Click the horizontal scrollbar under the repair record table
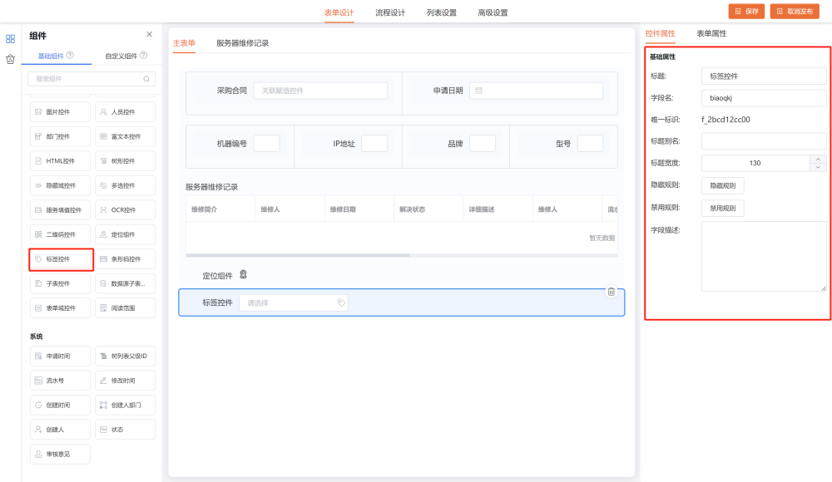Screen dimensions: 832x482 298,255
